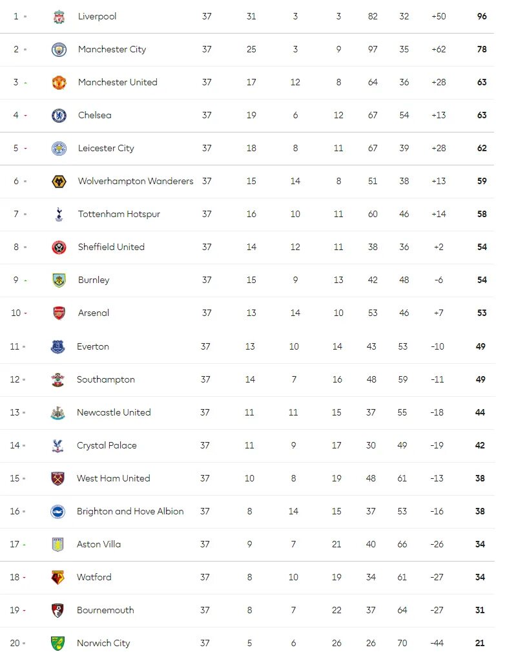The width and height of the screenshot is (505, 663).
Task: Open the Southampton team link
Action: [106, 380]
